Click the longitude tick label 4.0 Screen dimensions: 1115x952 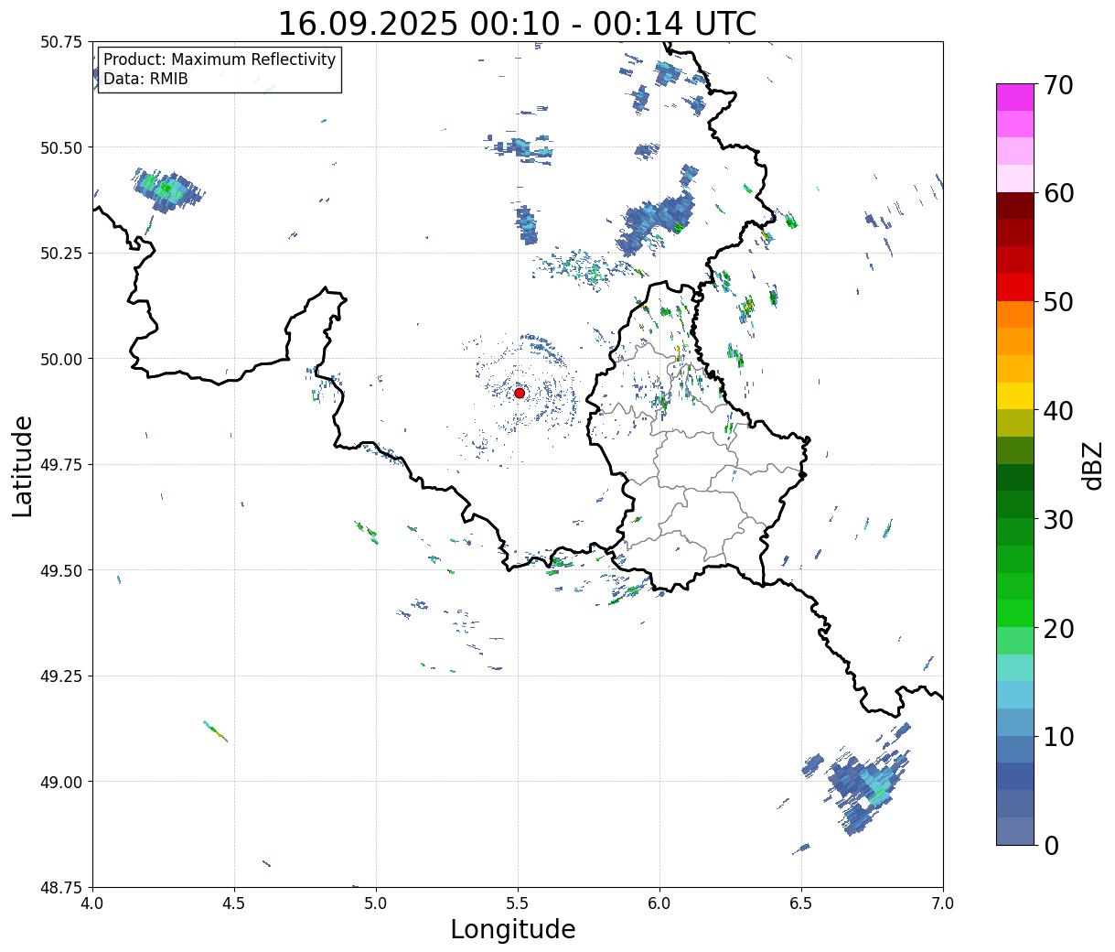(92, 903)
